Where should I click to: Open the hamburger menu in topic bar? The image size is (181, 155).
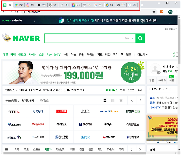pyautogui.click(x=7, y=149)
